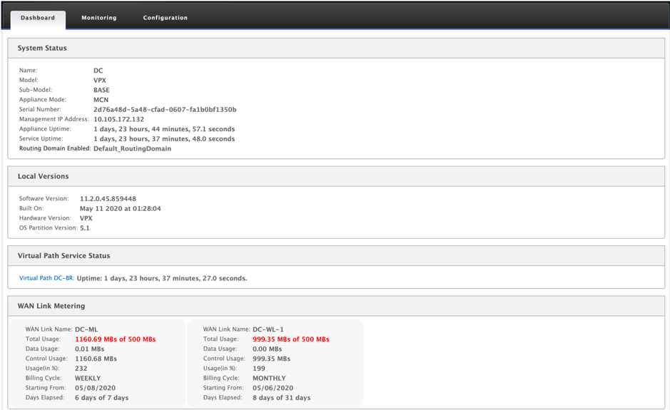Click the WAN Link Metering header

point(336,306)
